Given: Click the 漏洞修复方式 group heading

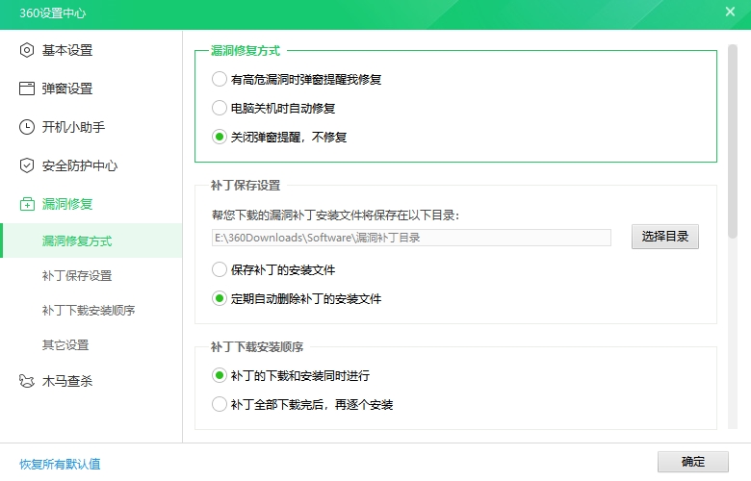Looking at the screenshot, I should pyautogui.click(x=246, y=51).
